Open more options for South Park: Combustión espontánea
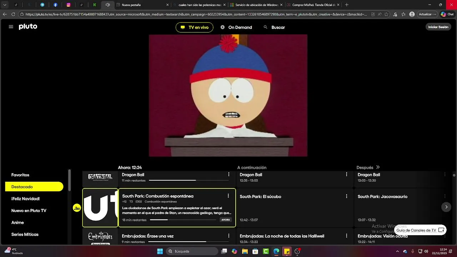The height and width of the screenshot is (257, 457). tap(228, 196)
